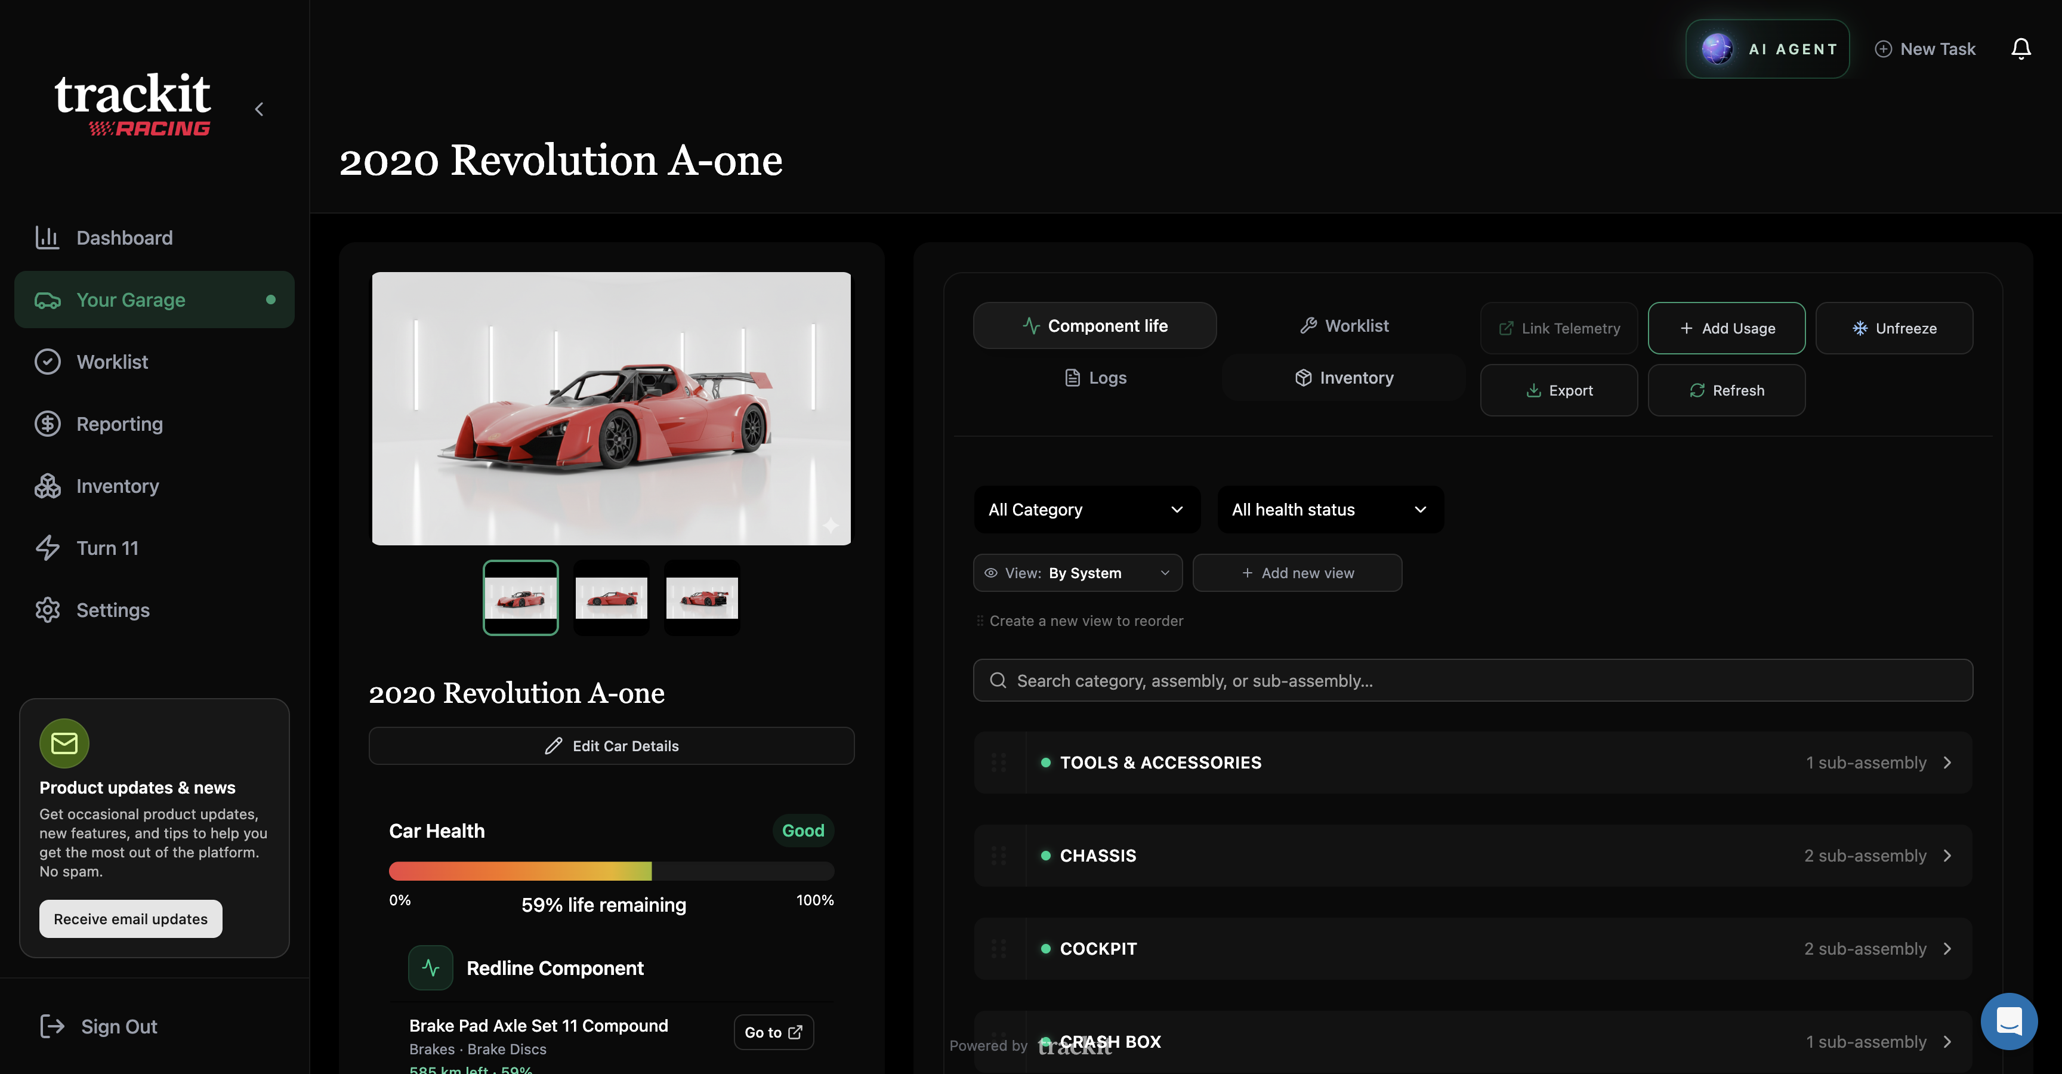Click Receive email updates button
Image resolution: width=2062 pixels, height=1074 pixels.
[131, 919]
